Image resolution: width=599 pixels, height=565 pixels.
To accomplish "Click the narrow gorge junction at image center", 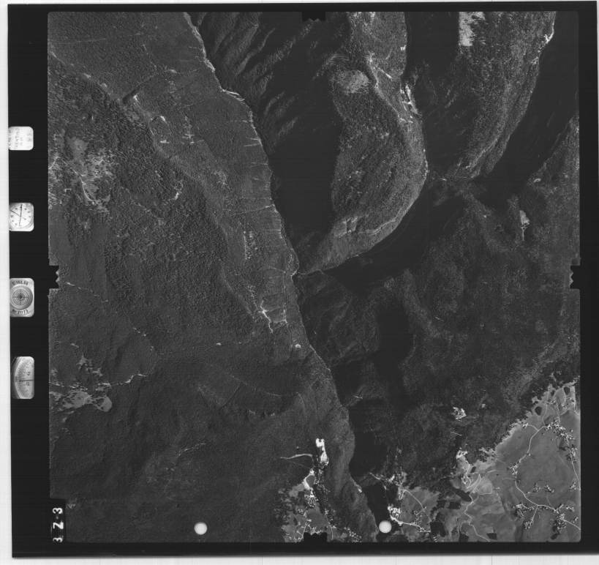I will click(296, 272).
